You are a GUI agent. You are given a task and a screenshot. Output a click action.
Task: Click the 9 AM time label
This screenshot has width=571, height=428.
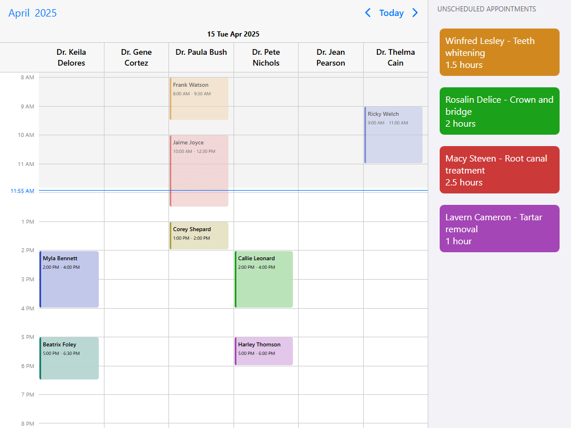(x=27, y=106)
